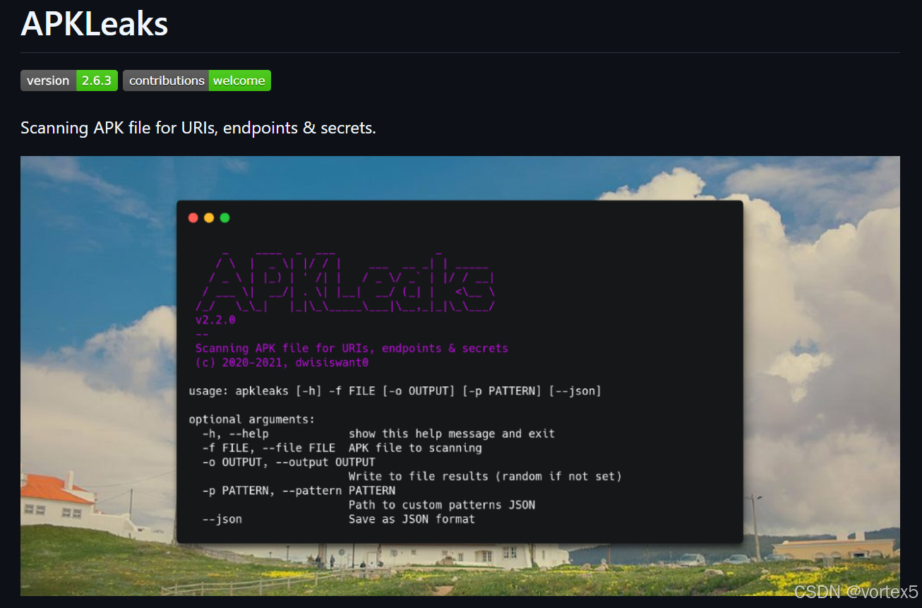Screen dimensions: 922x608
Task: Click the red close dot in the terminal image
Action: pos(193,217)
